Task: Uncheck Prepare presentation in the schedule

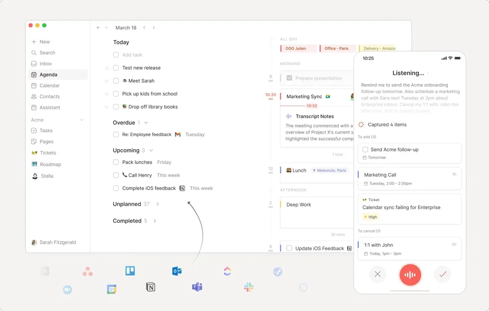Action: 289,78
